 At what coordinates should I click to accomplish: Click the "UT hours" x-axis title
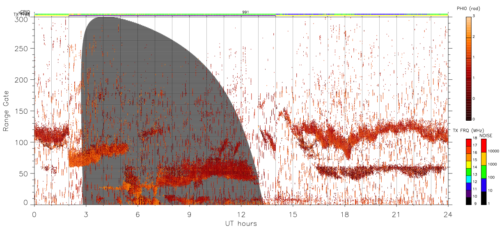pos(241,223)
